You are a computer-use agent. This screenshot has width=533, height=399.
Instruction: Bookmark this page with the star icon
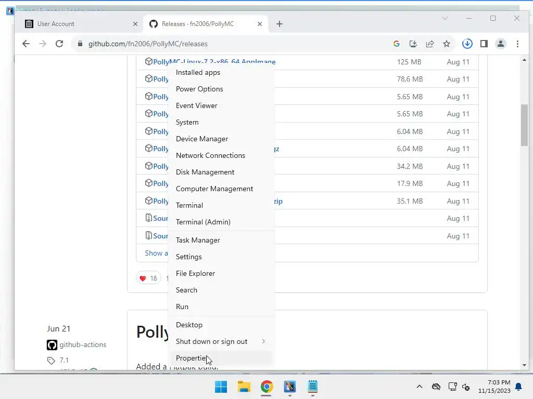point(446,44)
